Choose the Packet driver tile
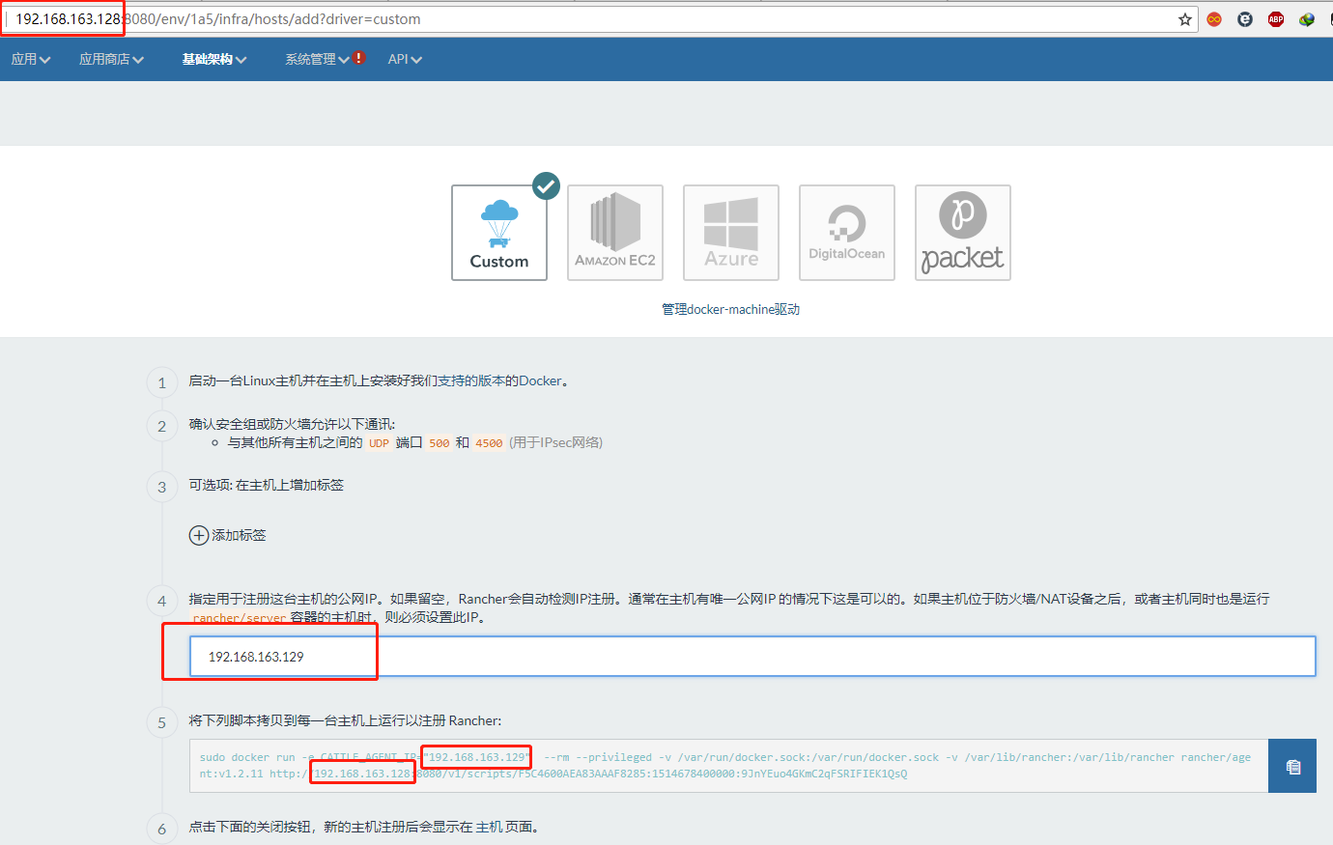 click(x=963, y=233)
